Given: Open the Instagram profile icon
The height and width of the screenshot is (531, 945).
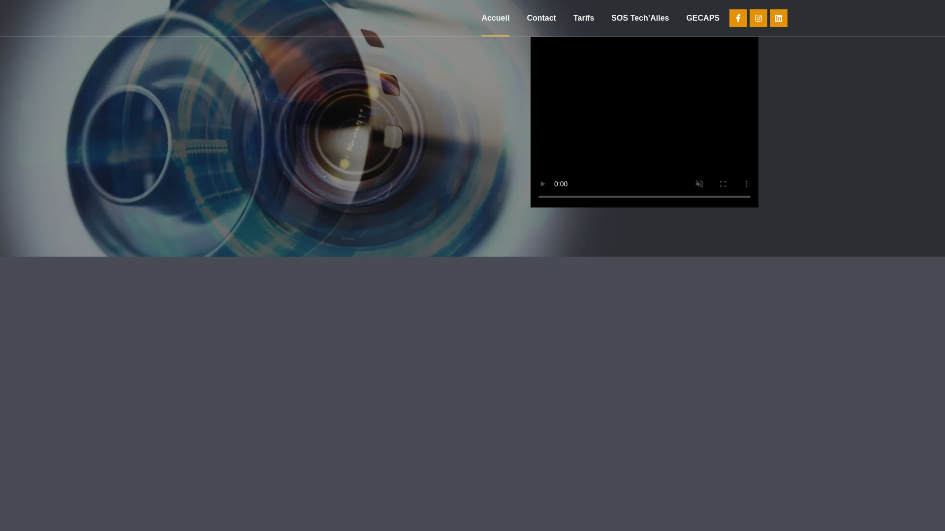Looking at the screenshot, I should (758, 18).
